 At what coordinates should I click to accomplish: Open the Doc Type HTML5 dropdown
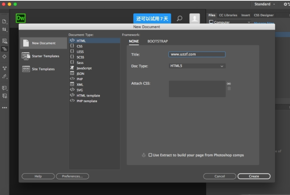(x=197, y=66)
